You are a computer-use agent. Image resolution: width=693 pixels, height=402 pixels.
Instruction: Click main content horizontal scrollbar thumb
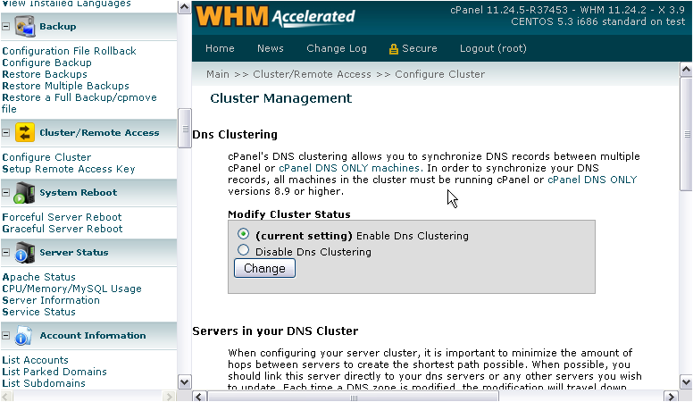[x=354, y=398]
